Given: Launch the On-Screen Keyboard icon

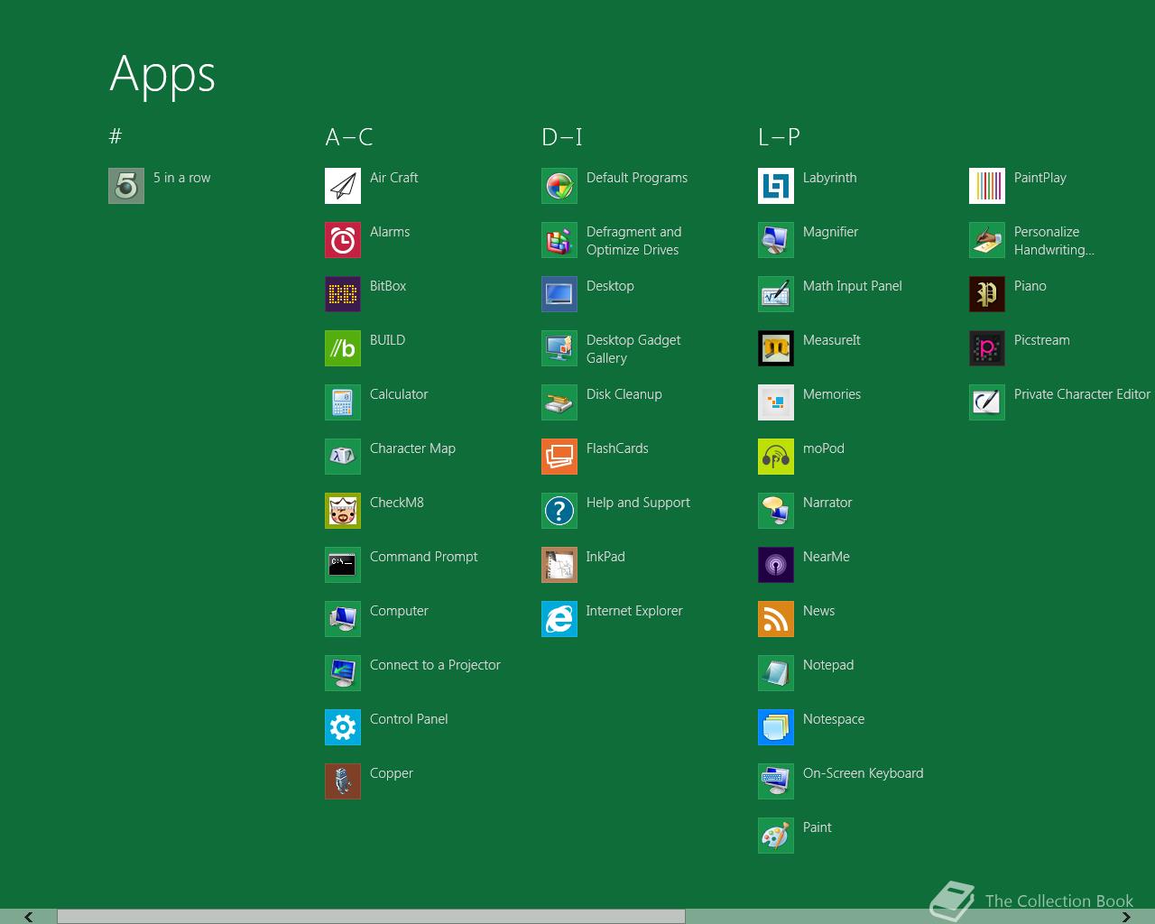Looking at the screenshot, I should point(776,781).
